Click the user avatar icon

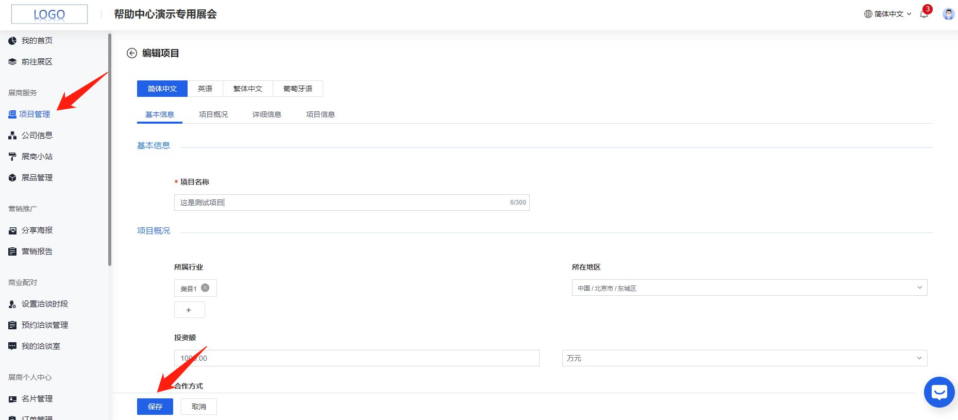(x=948, y=14)
